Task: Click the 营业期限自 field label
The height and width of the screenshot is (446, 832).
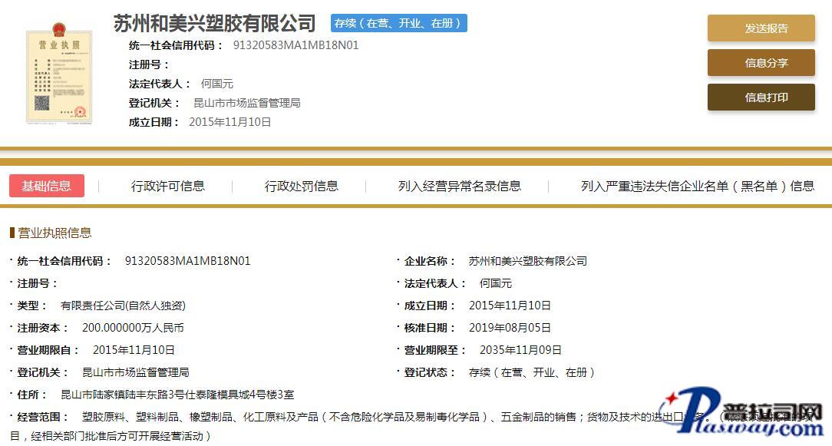Action: point(47,350)
